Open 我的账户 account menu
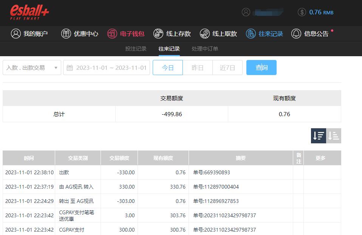 click(x=29, y=34)
